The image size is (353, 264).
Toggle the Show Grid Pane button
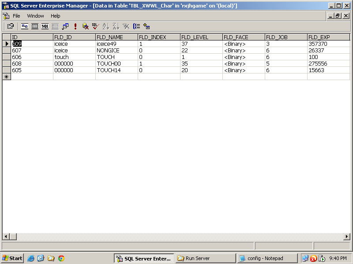coord(35,26)
